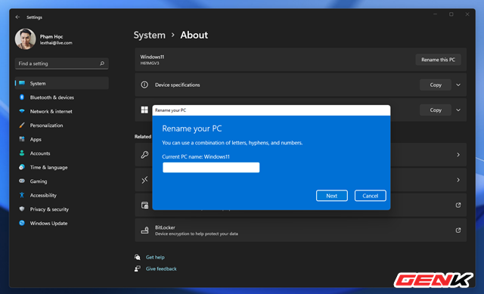Click the Bluetooth icon in the sidebar
The width and height of the screenshot is (484, 294).
[x=22, y=97]
